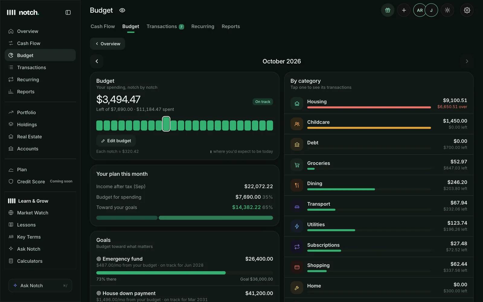Open Overview in the sidebar

tap(40, 31)
